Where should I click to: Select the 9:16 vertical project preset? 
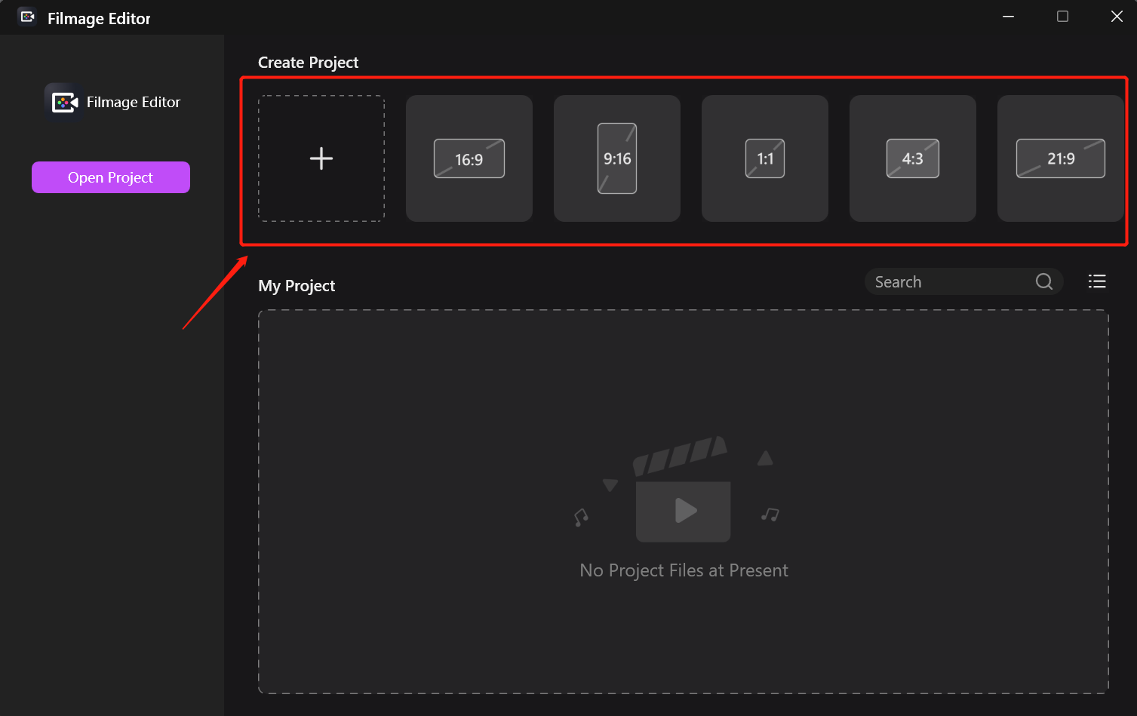[616, 158]
